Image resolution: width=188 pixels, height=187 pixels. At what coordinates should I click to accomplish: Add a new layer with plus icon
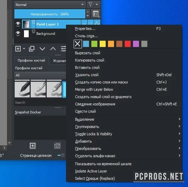18,49
